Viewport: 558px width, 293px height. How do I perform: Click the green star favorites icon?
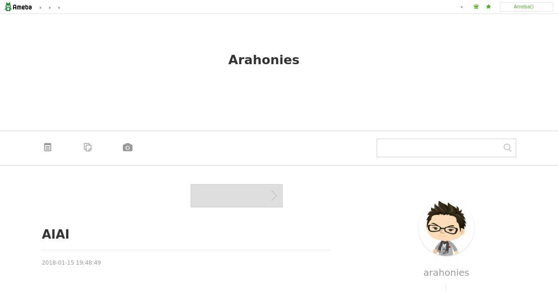[x=488, y=7]
